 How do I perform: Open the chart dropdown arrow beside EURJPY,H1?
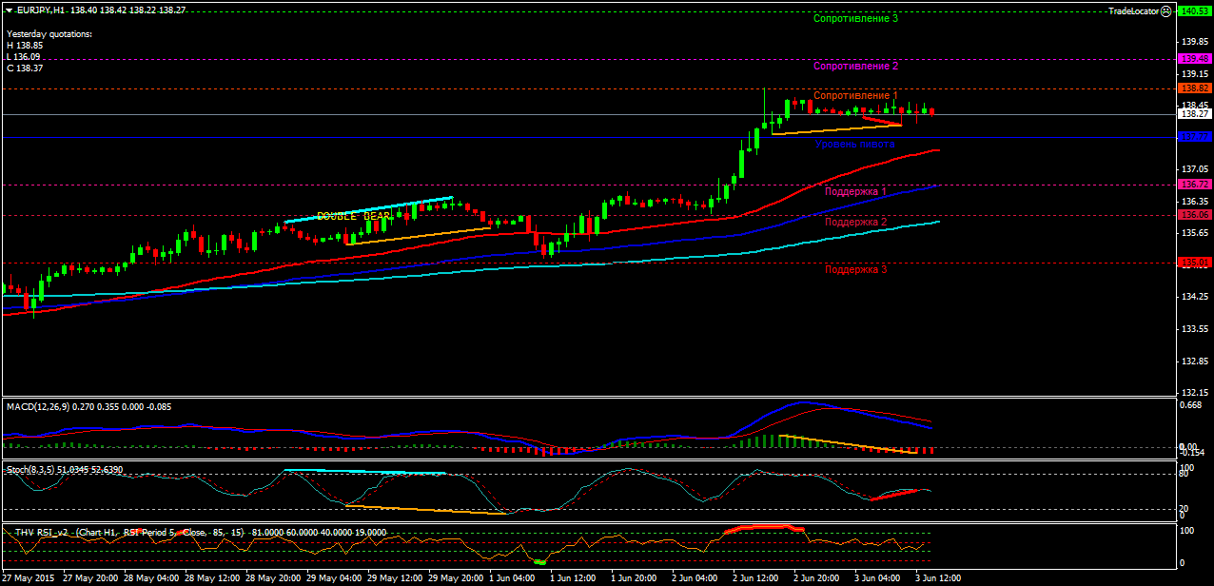click(9, 10)
